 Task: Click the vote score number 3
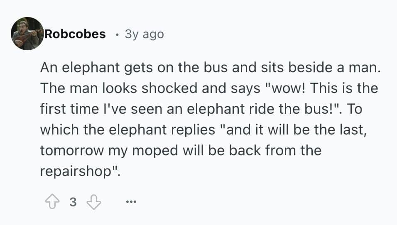73,203
